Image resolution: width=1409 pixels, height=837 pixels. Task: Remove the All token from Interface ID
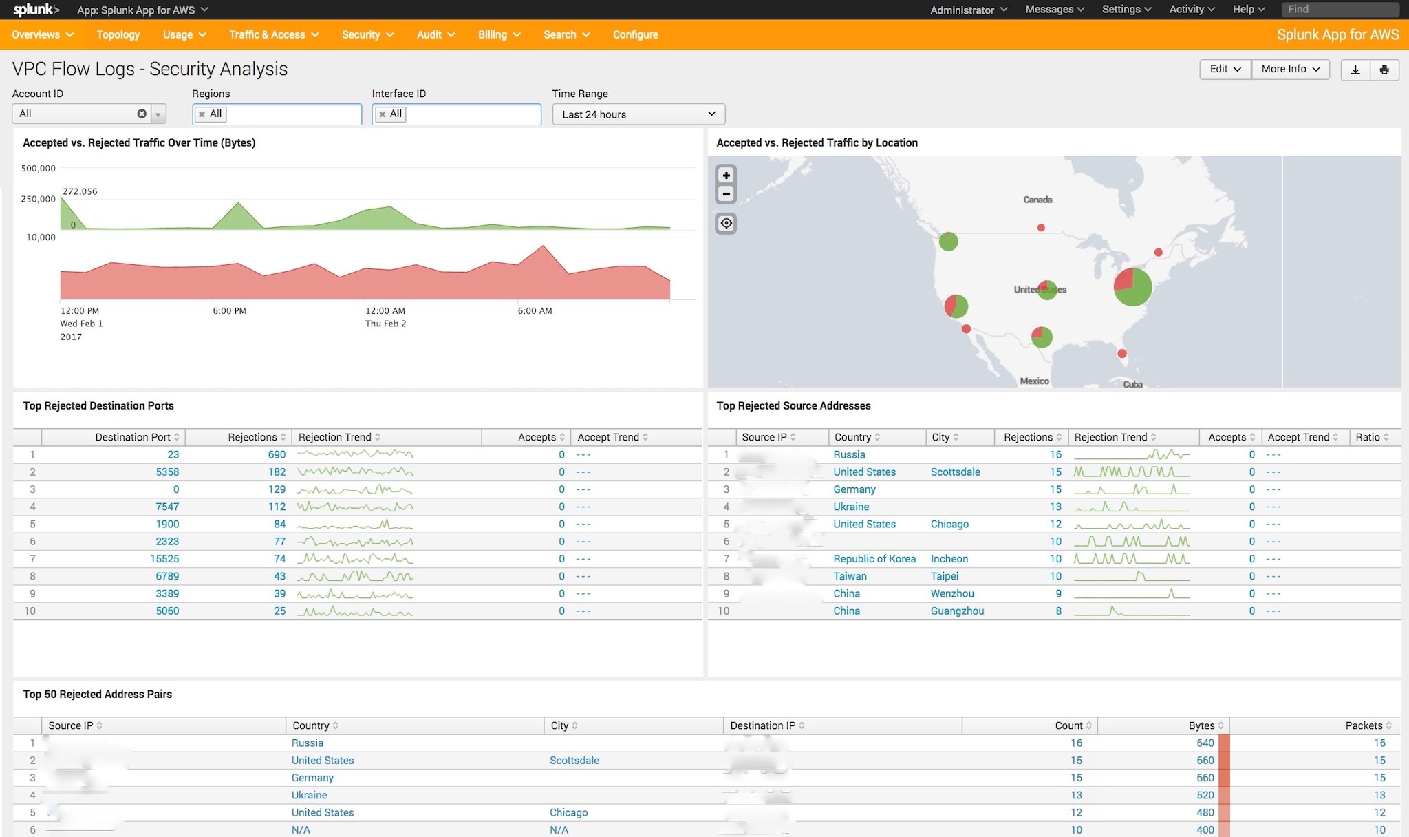(x=383, y=114)
